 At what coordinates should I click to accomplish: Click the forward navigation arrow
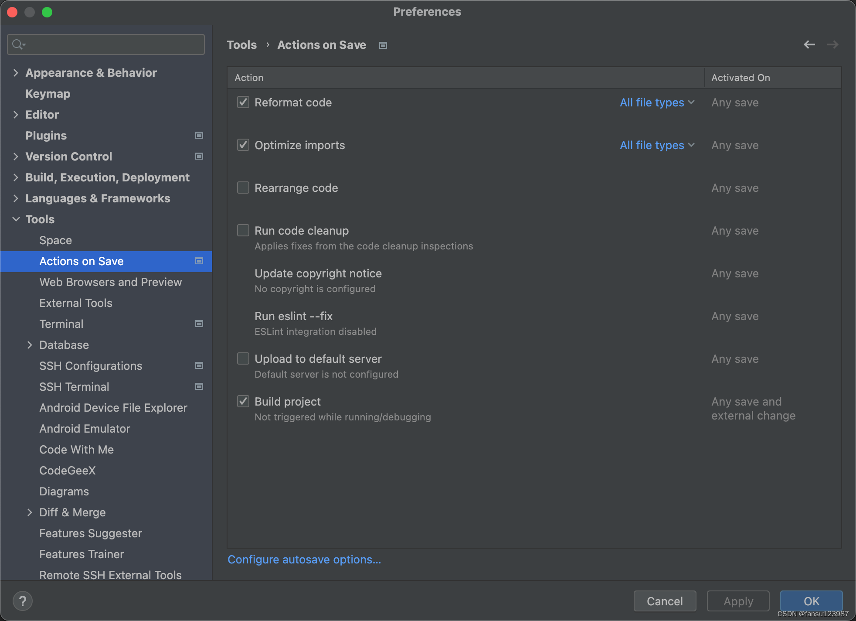click(832, 44)
